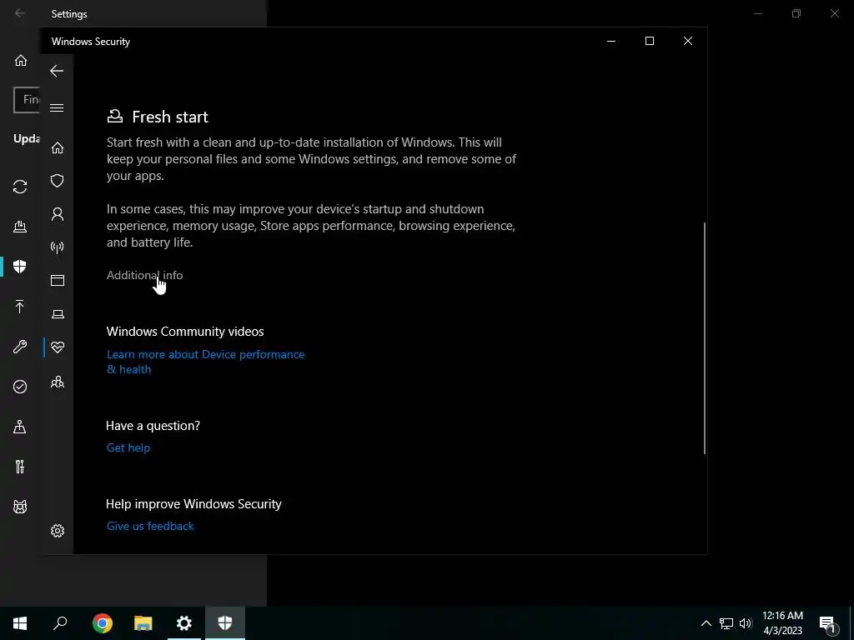Click the Fresh start heading text

[170, 117]
